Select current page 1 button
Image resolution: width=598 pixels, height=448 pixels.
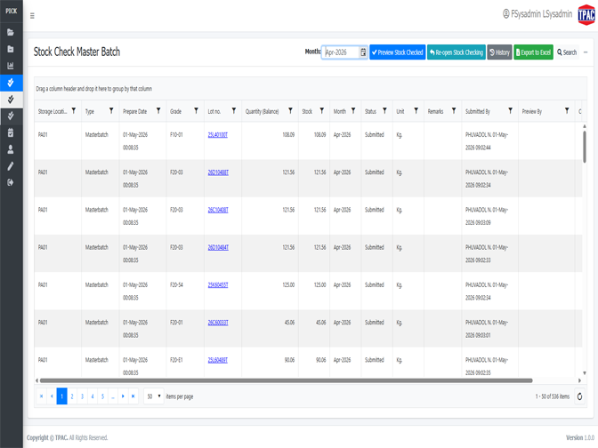(61, 396)
